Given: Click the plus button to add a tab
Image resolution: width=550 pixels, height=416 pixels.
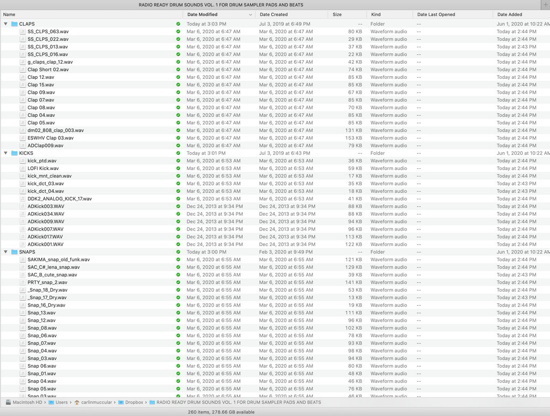Looking at the screenshot, I should click(545, 5).
